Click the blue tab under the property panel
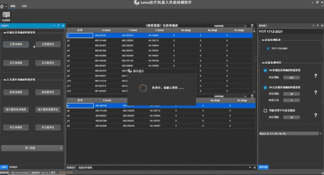Image resolution: width=324 pixels, height=175 pixels. [x=263, y=167]
